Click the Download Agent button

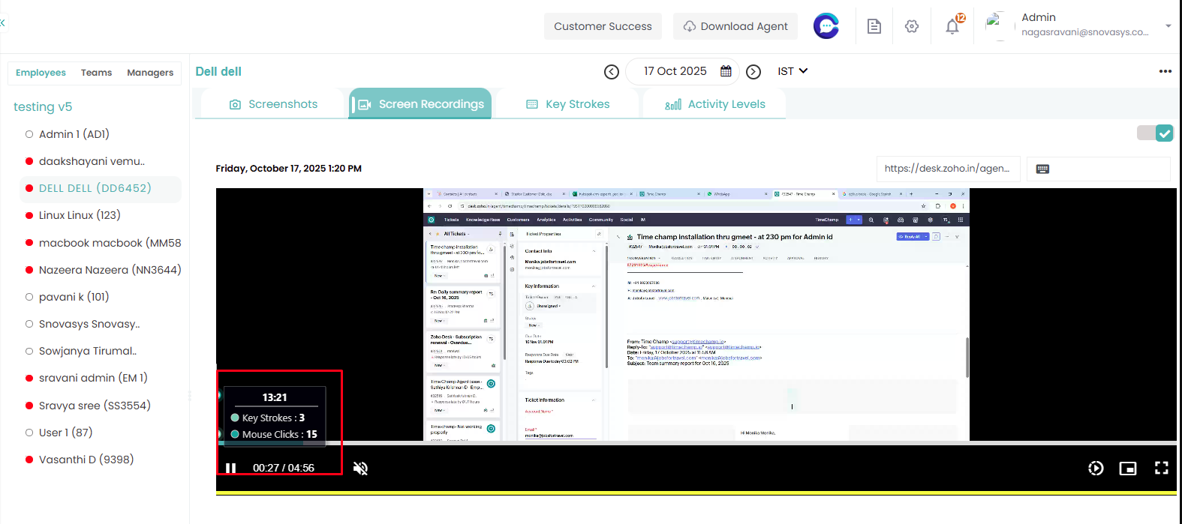[x=735, y=26]
